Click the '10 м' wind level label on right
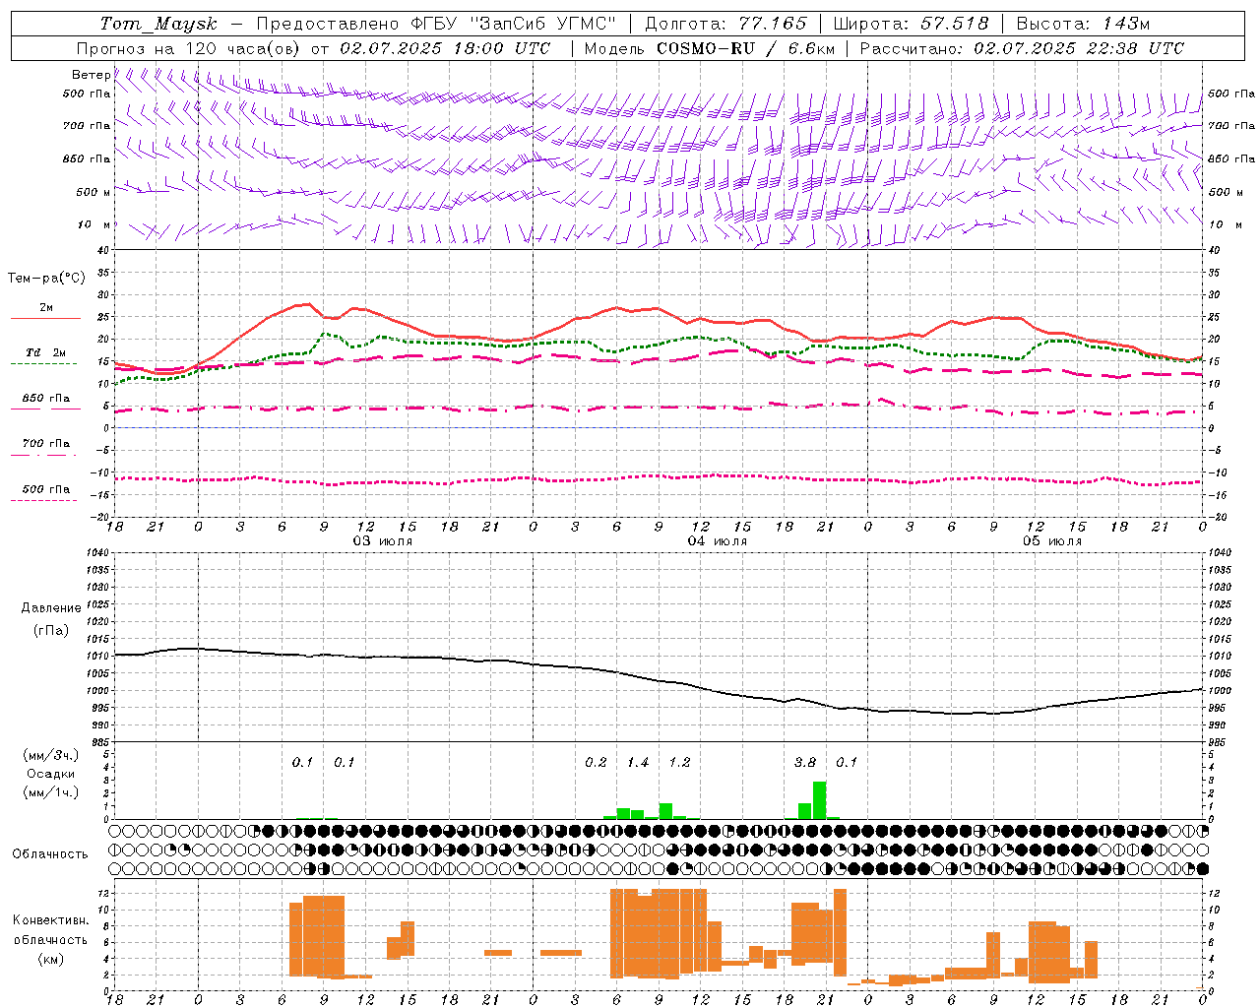1260x1008 pixels. point(1224,224)
